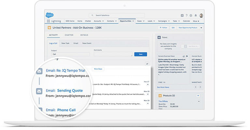The height and width of the screenshot is (130, 250).
Task: Click the Sending Quote email envelope icon
Action: coord(39,91)
